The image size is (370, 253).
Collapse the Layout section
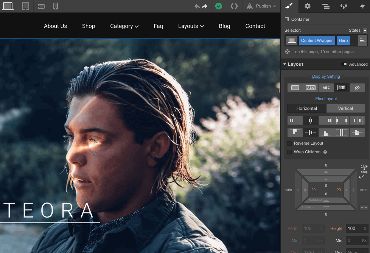tap(285, 64)
